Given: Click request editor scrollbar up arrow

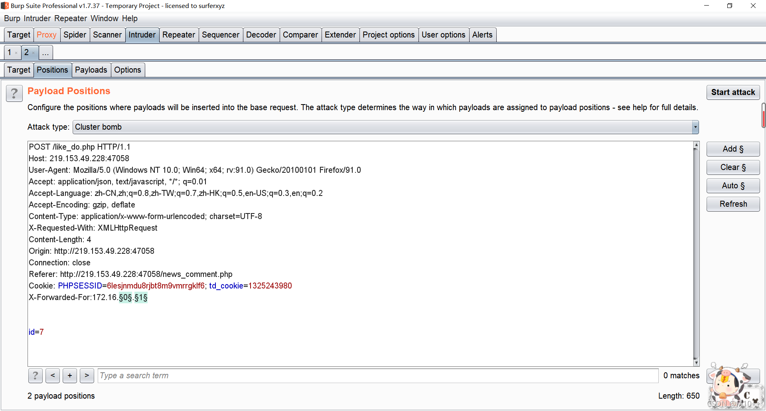Looking at the screenshot, I should tap(696, 145).
